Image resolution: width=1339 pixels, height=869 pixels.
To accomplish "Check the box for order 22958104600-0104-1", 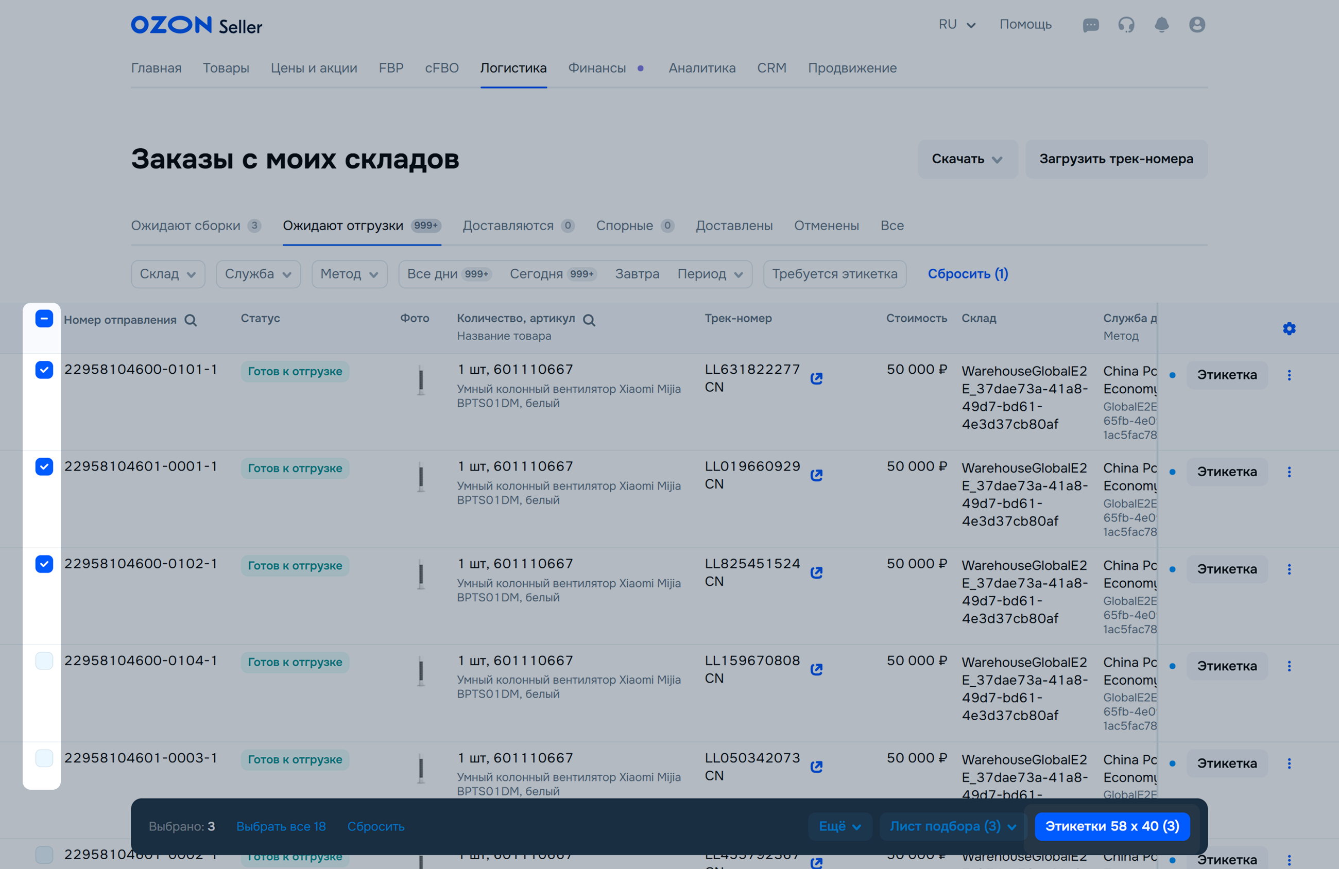I will (x=44, y=661).
